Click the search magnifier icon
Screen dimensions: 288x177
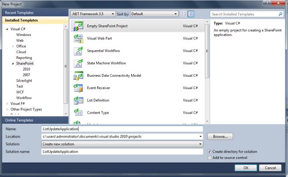point(280,14)
